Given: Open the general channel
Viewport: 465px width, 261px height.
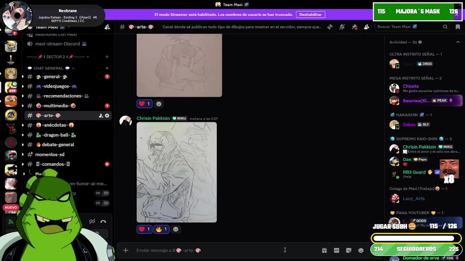Looking at the screenshot, I should pyautogui.click(x=68, y=76).
